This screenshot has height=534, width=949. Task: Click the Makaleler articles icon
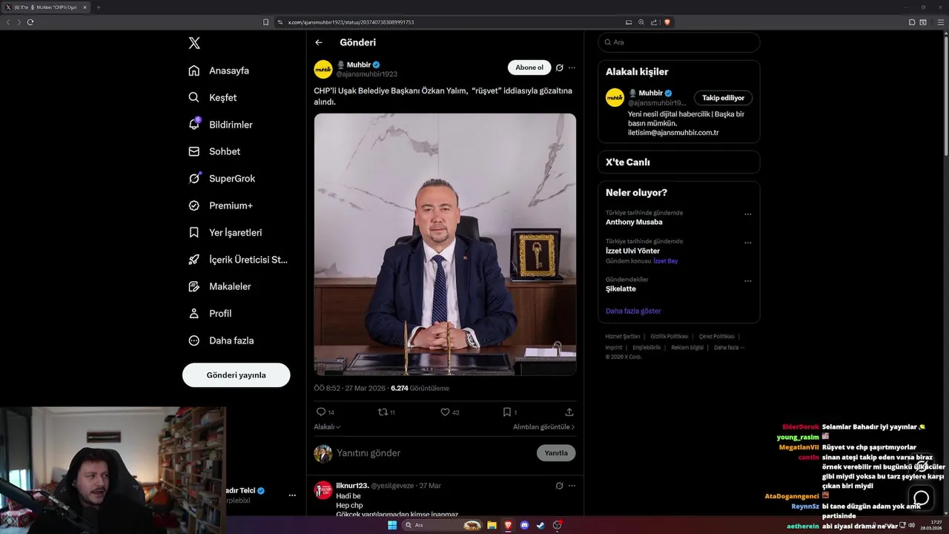[x=194, y=286]
